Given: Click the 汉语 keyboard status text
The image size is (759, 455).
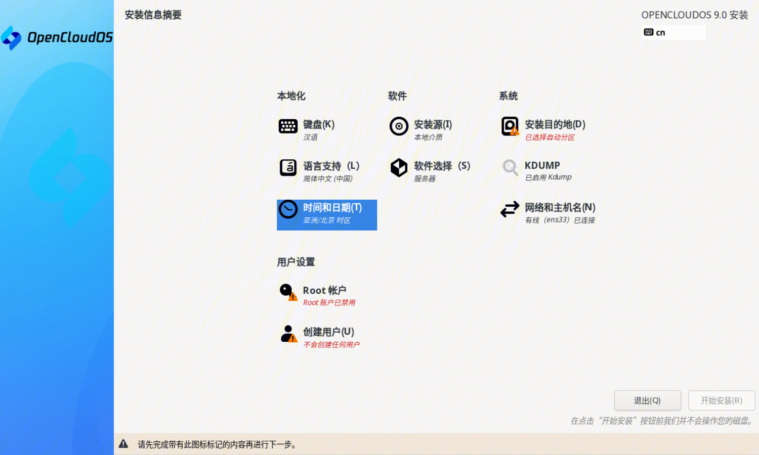Looking at the screenshot, I should click(x=310, y=137).
